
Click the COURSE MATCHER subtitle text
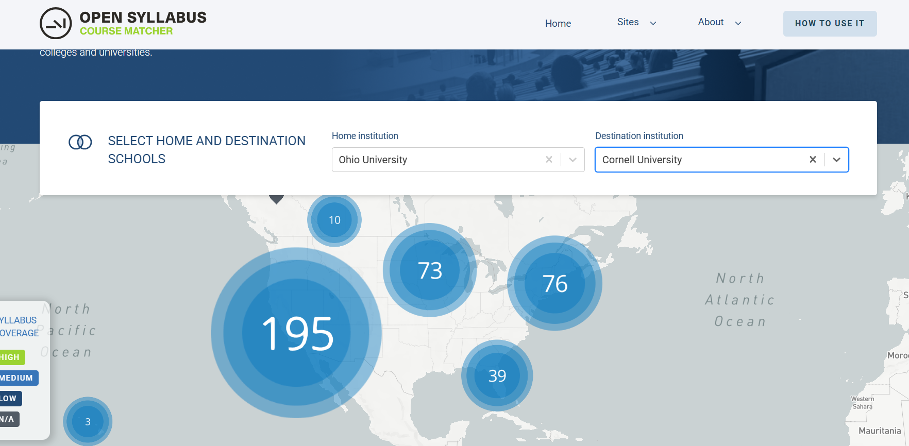[x=126, y=31]
